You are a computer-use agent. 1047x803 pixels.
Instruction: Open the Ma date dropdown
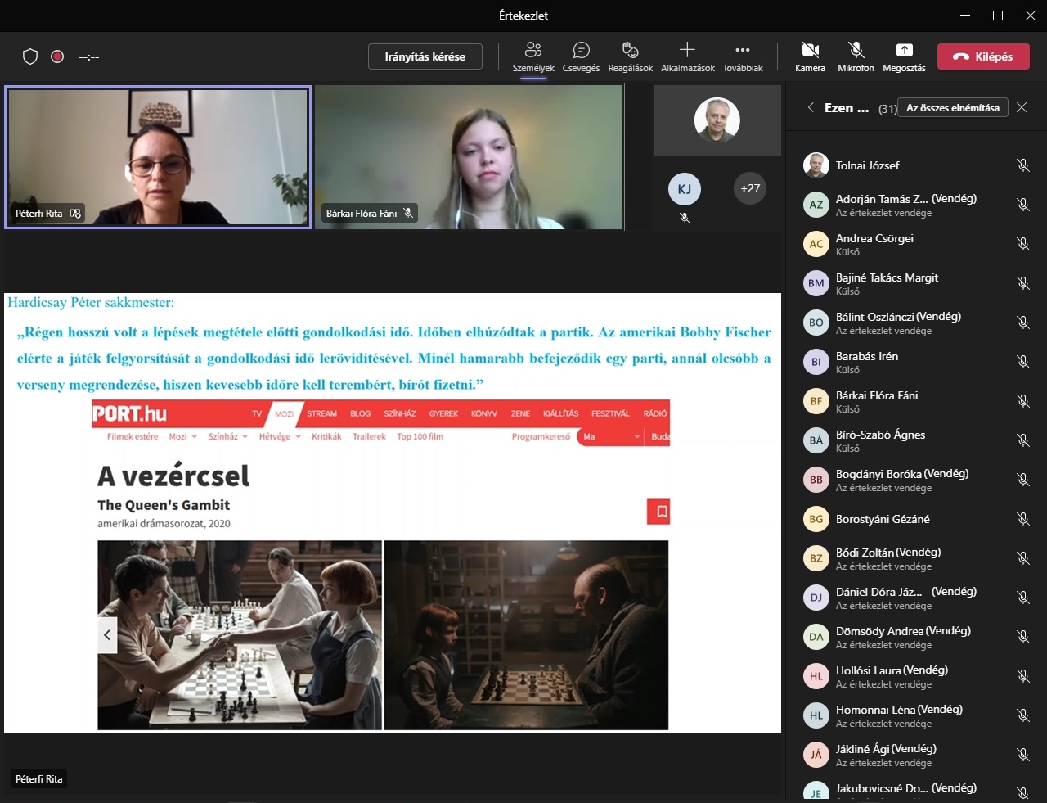611,436
